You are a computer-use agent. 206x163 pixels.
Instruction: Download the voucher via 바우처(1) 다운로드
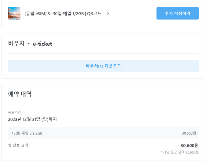pyautogui.click(x=103, y=66)
